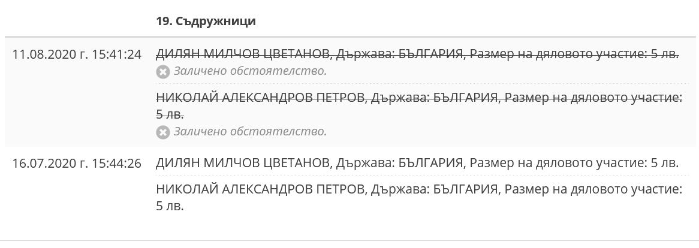Image resolution: width=699 pixels, height=248 pixels.
Task: Click struck-through name НИКОЛАЙ АЛЕКСАНДРОВ ПЕТРОВ
Action: point(260,98)
